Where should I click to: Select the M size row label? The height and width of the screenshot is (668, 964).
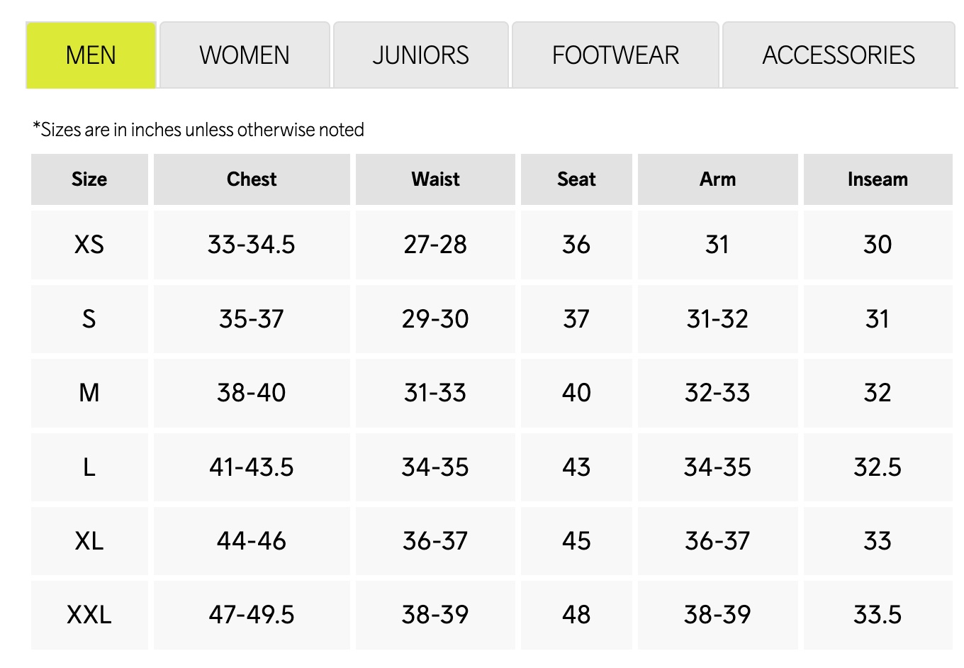(x=89, y=393)
